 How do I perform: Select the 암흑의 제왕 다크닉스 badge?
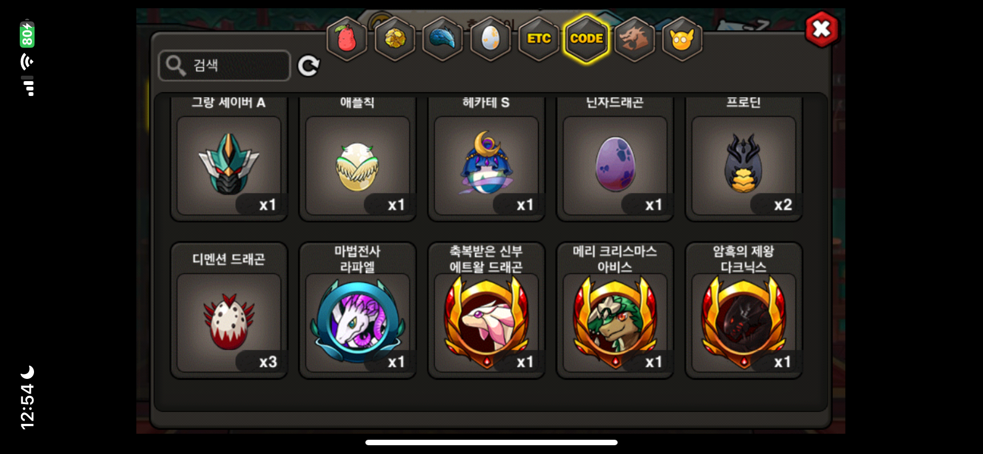pos(744,311)
